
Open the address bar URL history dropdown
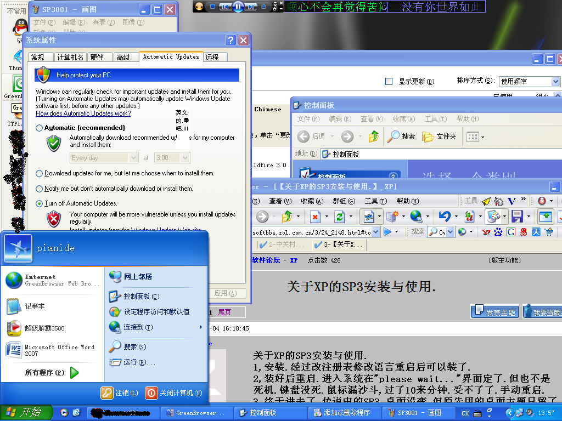point(375,232)
